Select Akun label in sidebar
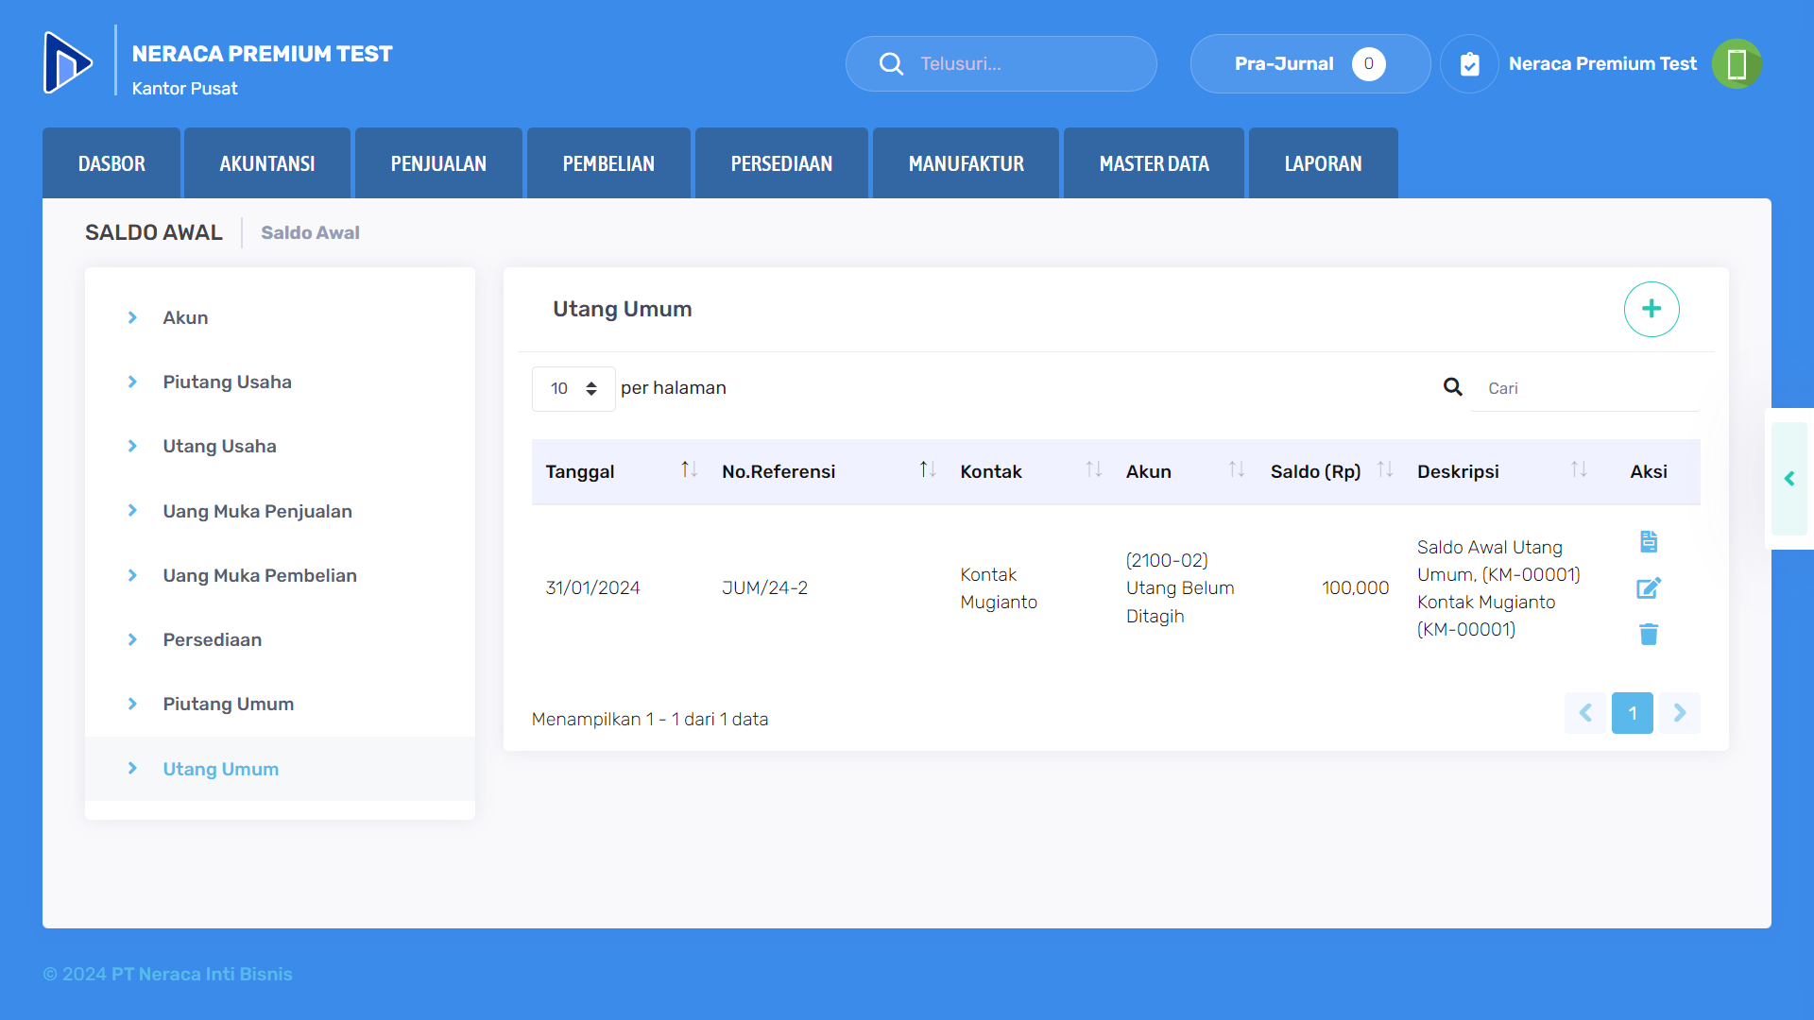Screen dimensions: 1814x1020 (185, 317)
